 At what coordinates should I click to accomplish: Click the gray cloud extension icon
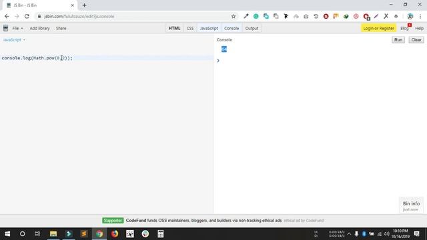click(296, 16)
